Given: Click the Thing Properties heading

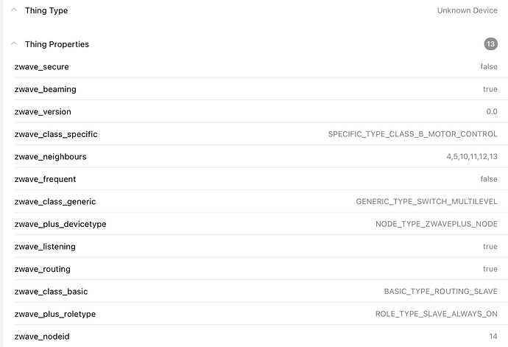Looking at the screenshot, I should click(x=57, y=44).
